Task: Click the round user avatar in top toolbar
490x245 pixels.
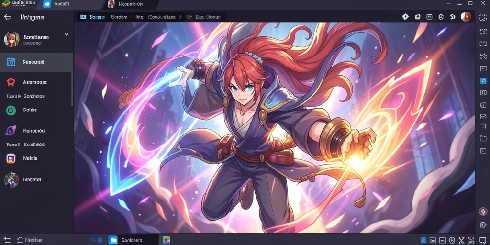Action: [466, 17]
